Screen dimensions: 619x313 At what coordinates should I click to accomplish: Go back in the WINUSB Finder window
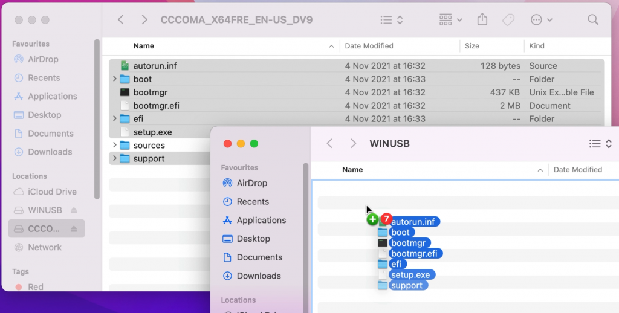(329, 144)
